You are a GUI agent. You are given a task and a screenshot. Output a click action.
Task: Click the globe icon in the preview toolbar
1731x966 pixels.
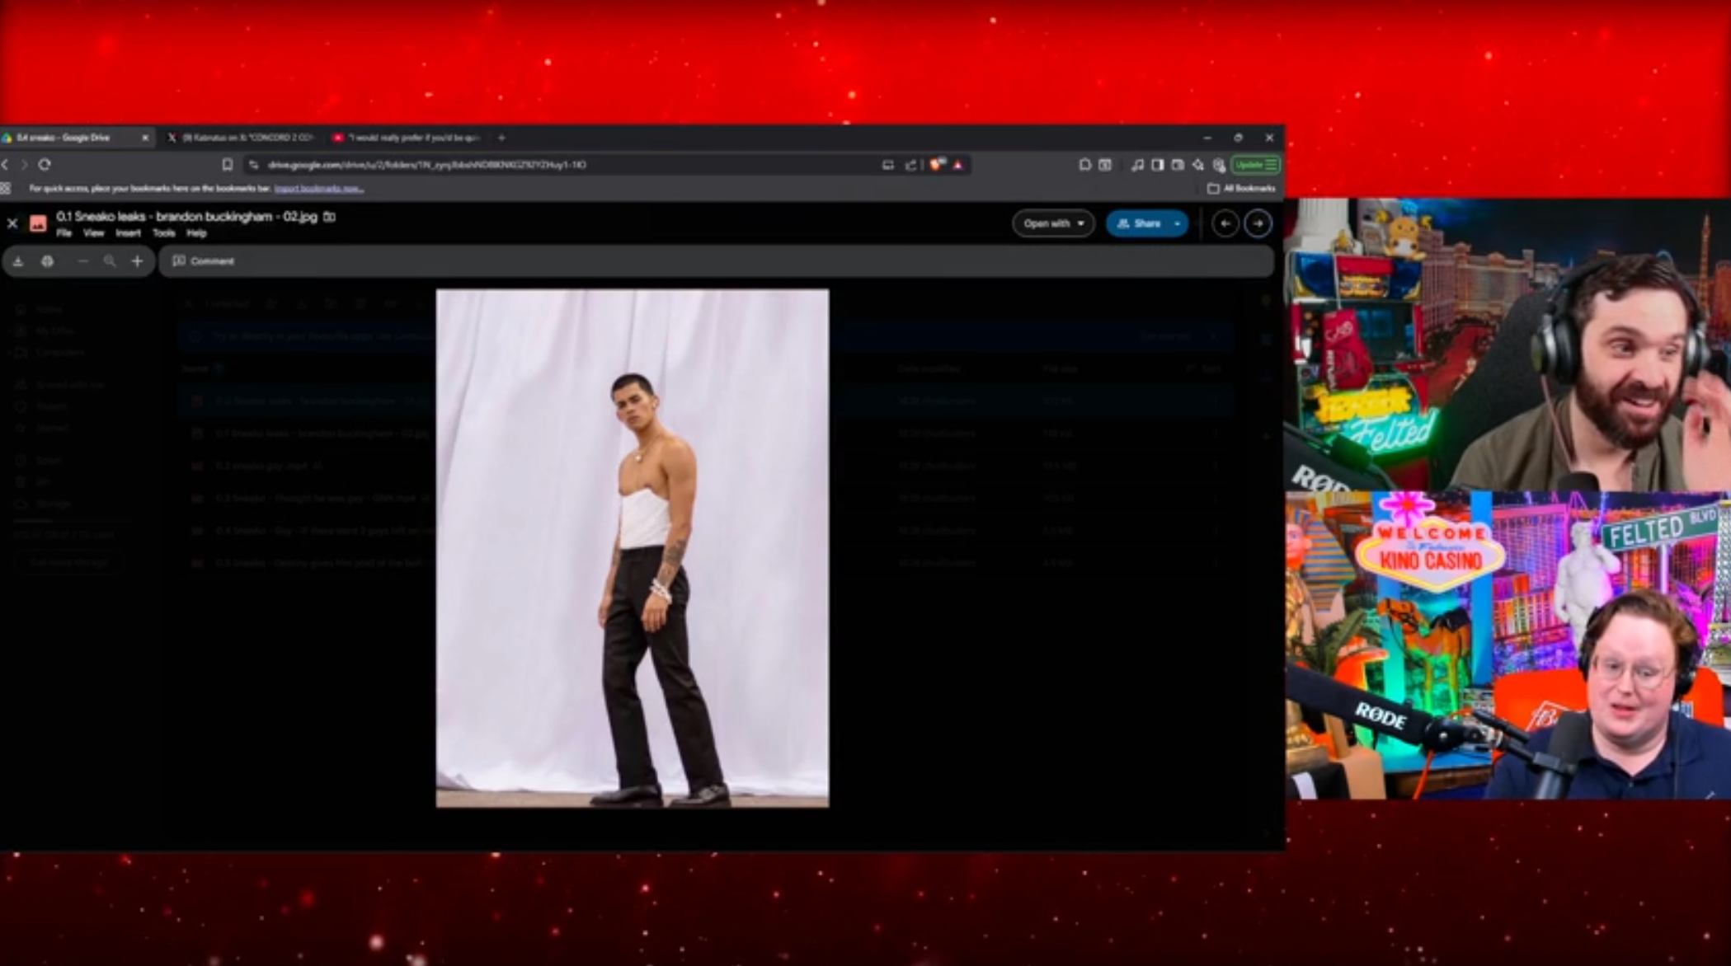(47, 261)
